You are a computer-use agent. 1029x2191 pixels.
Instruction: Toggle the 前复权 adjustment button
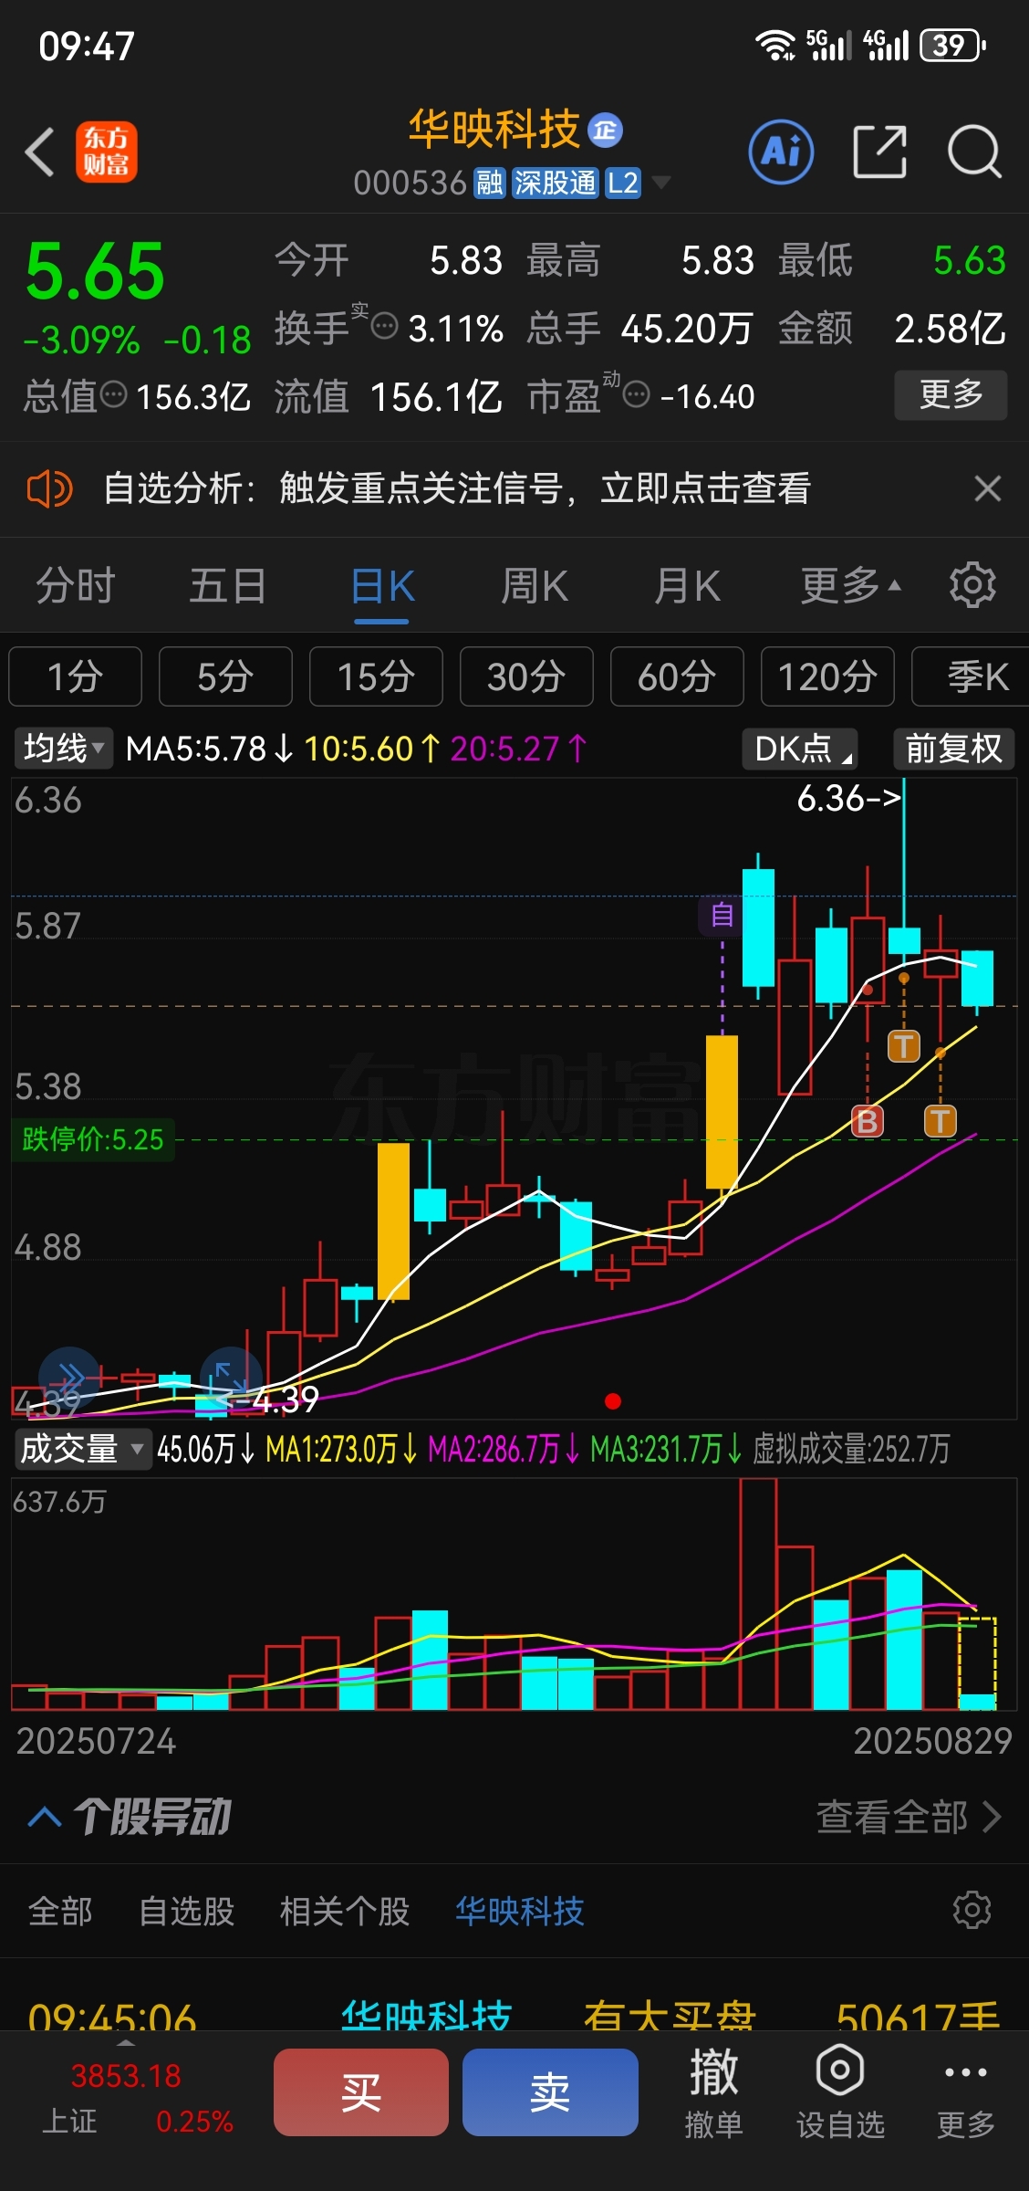(953, 749)
